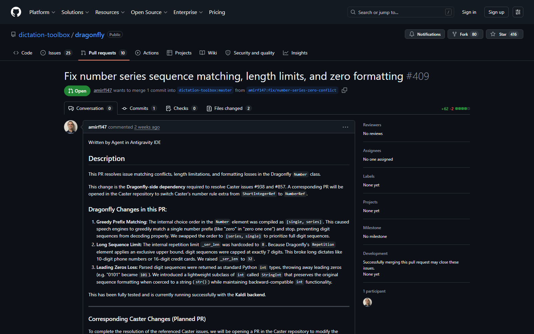Select the Conversation tab

[91, 108]
